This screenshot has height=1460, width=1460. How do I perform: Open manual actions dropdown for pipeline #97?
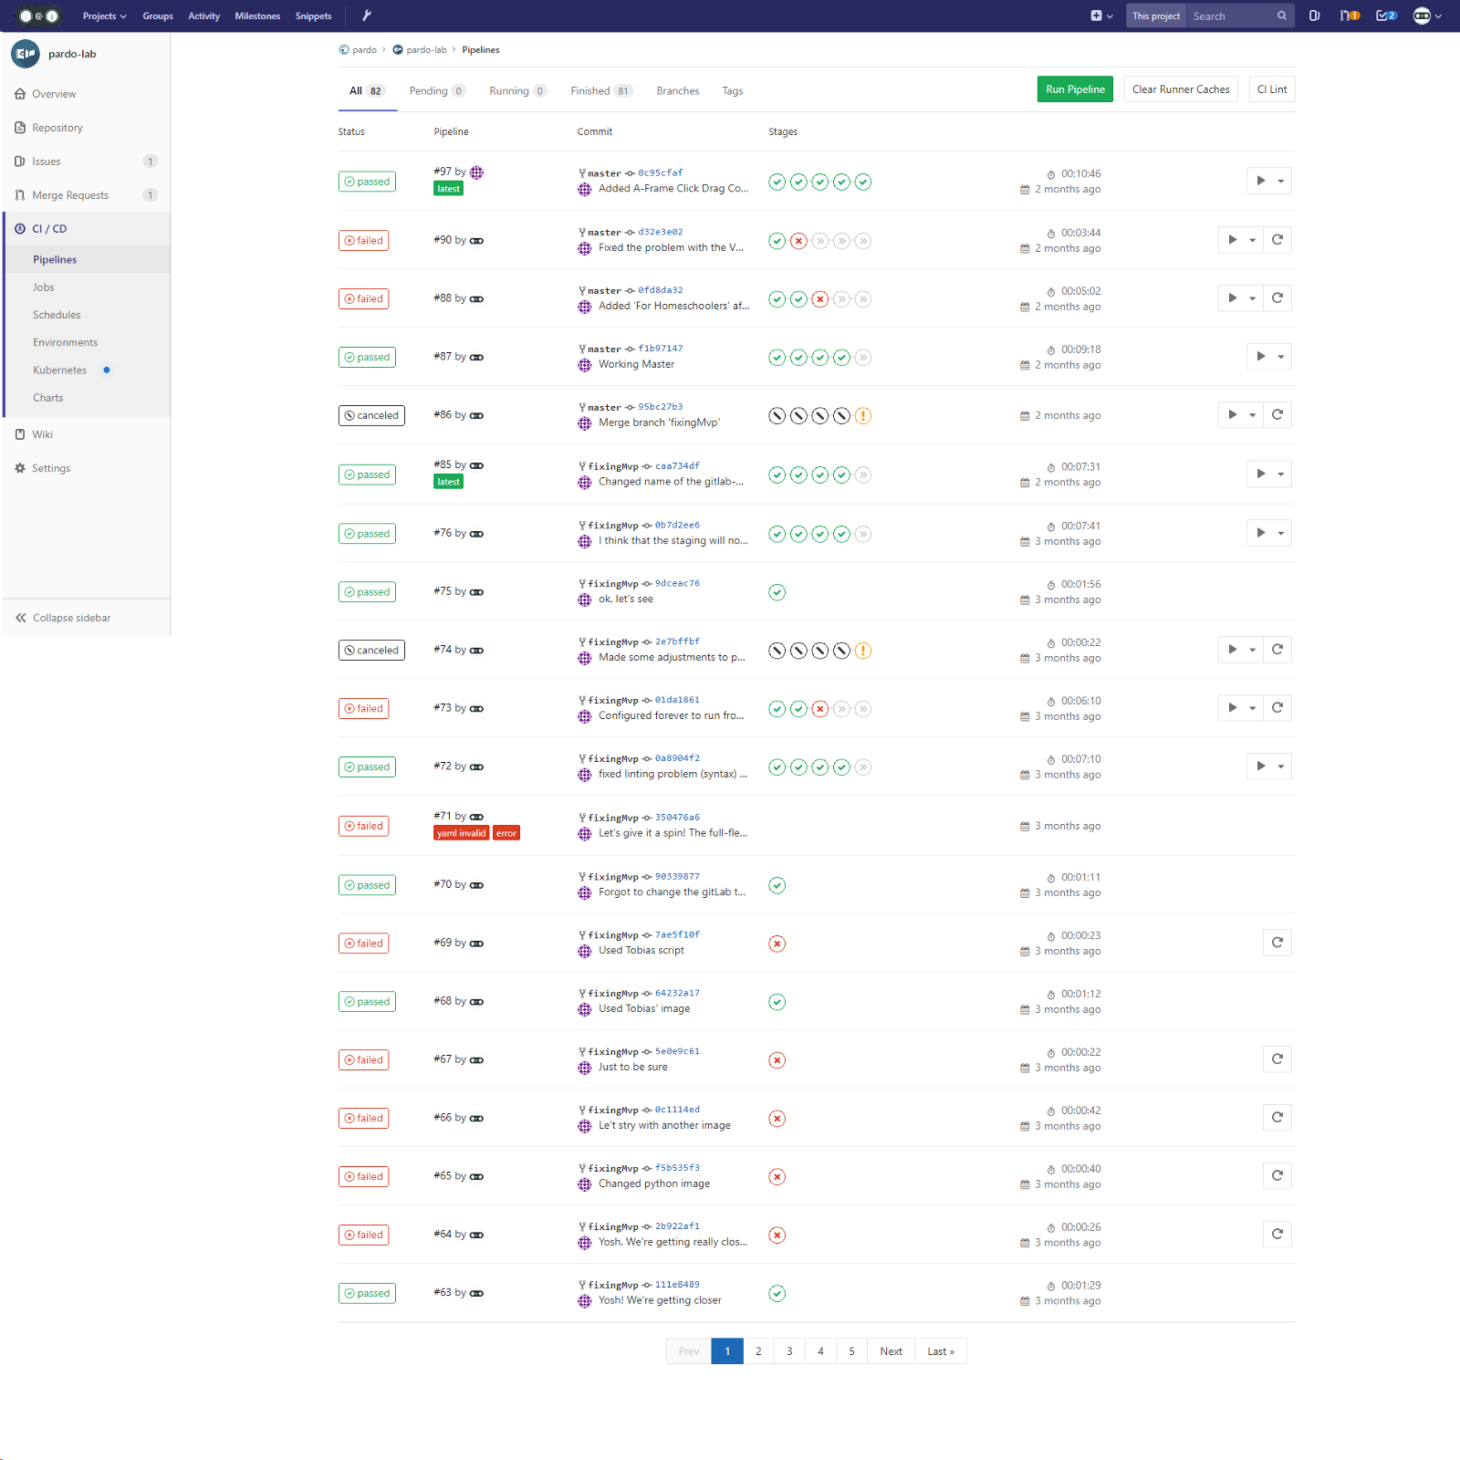point(1269,181)
